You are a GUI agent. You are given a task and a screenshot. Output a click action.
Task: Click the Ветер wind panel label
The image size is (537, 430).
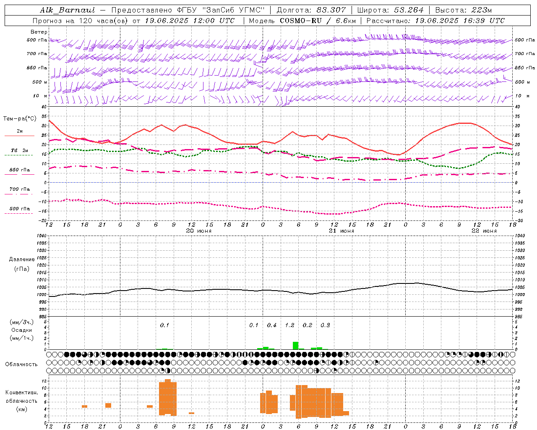(x=39, y=32)
